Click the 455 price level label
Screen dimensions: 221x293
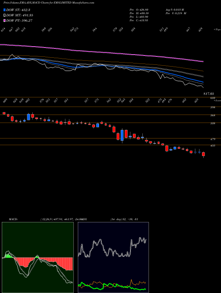pyautogui.click(x=213, y=146)
